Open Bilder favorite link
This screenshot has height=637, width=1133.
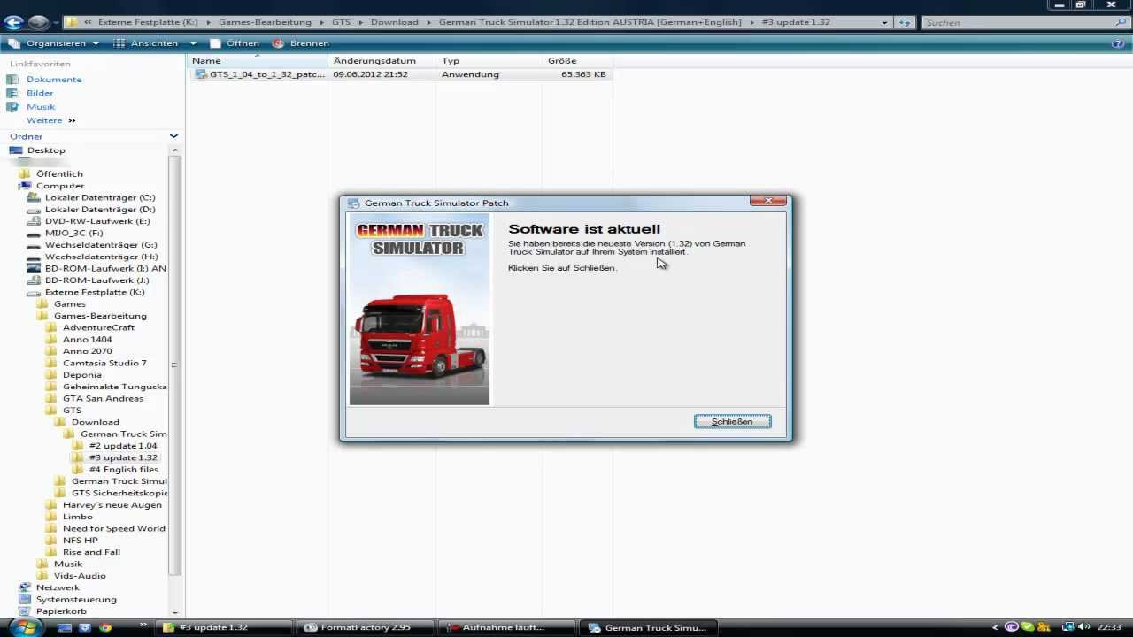click(39, 93)
